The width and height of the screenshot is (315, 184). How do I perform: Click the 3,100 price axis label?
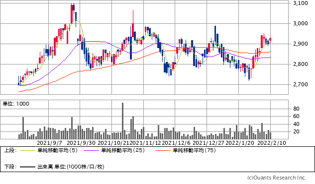(x=301, y=3)
